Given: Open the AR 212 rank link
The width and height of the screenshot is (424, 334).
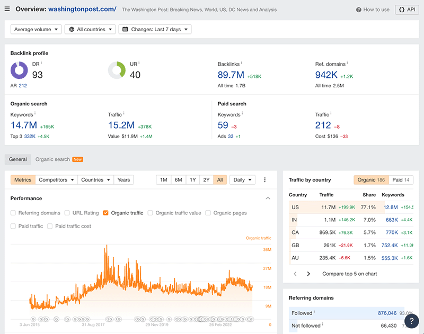Looking at the screenshot, I should pyautogui.click(x=23, y=86).
